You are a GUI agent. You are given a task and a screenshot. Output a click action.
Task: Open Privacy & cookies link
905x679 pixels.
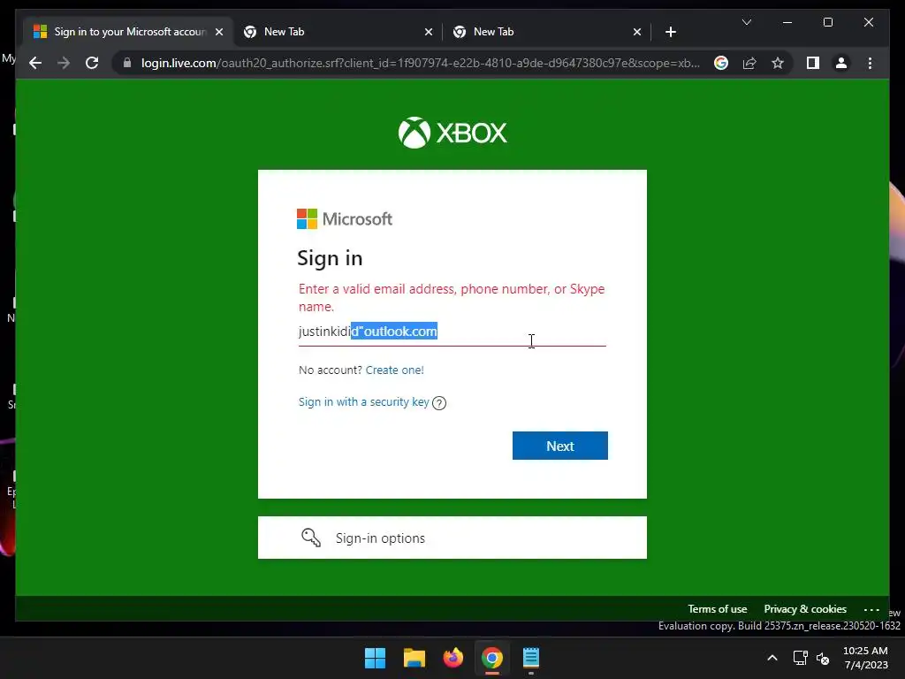coord(805,609)
